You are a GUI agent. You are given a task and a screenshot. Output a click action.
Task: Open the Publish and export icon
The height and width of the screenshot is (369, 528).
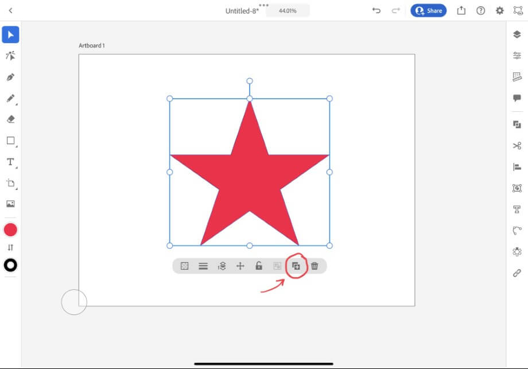[x=461, y=11]
